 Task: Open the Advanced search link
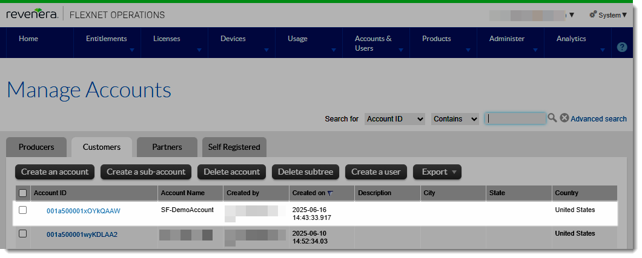pyautogui.click(x=598, y=119)
